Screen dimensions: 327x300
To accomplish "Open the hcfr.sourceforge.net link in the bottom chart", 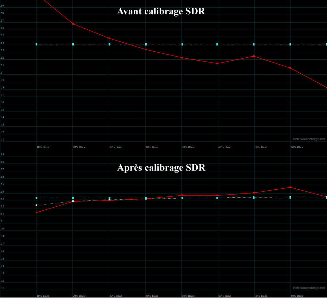I will 309,288.
